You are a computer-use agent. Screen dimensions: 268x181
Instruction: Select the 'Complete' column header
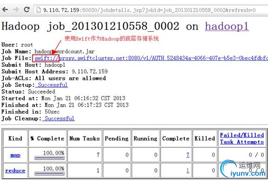[x=176, y=138]
